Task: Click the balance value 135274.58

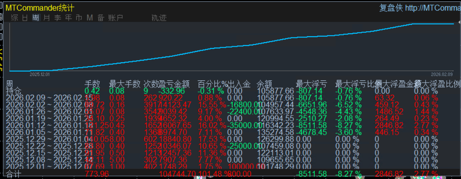Action: click(276, 132)
